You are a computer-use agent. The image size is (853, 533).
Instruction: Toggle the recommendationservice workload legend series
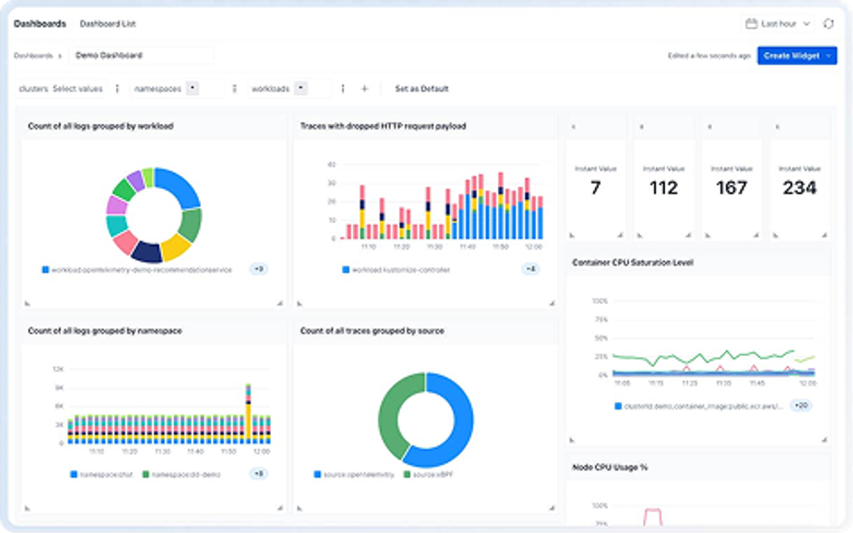coord(136,270)
